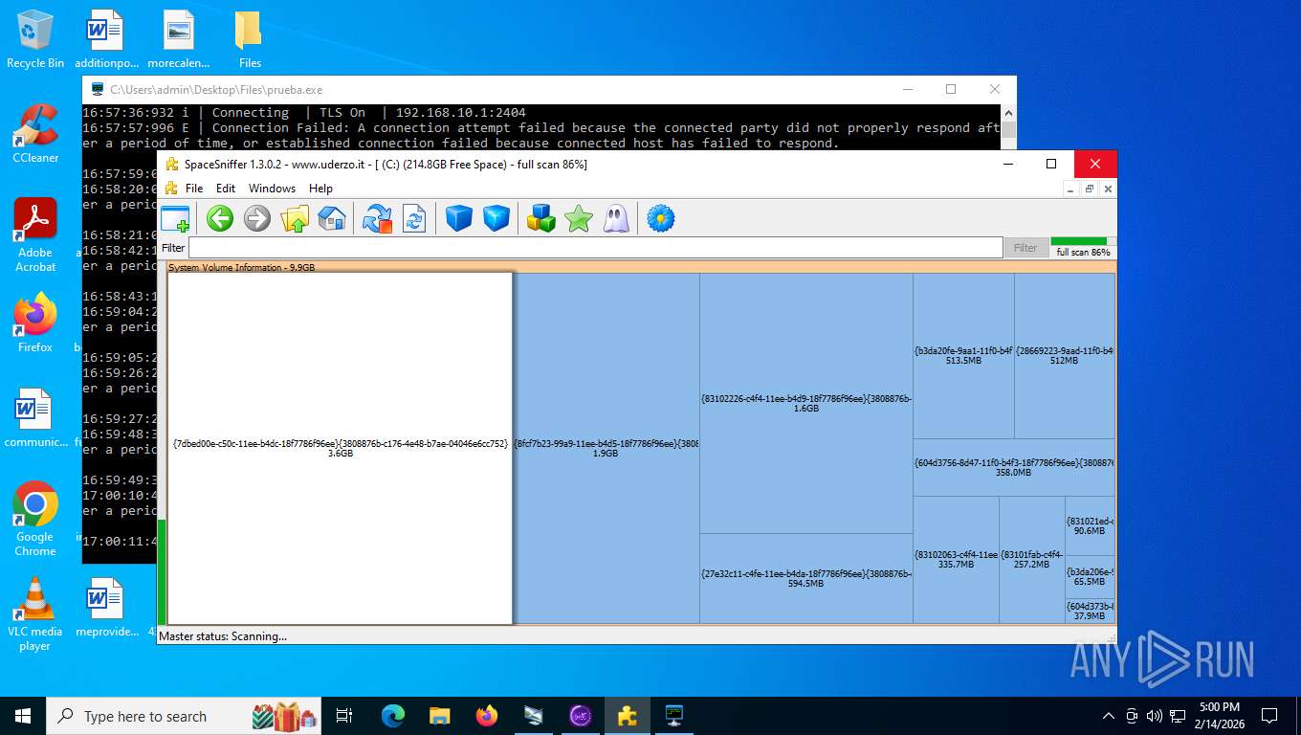The image size is (1301, 735).
Task: Select the 65.5MB {b3da206e block
Action: point(1090,577)
